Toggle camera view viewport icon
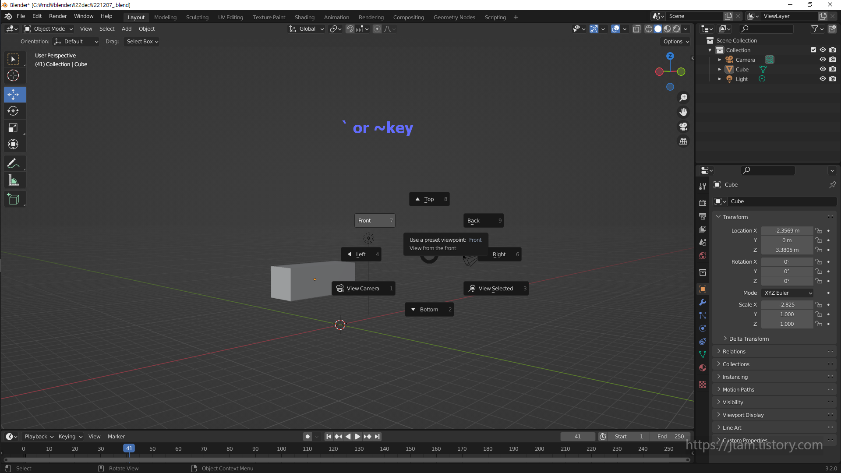 683,127
